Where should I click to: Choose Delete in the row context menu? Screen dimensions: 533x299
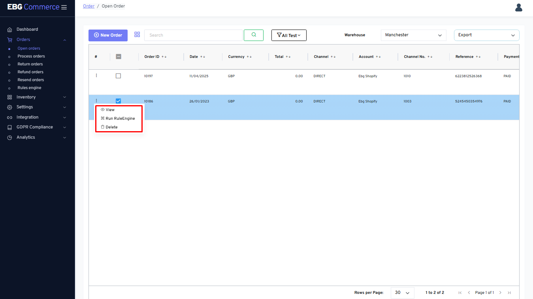(x=111, y=127)
